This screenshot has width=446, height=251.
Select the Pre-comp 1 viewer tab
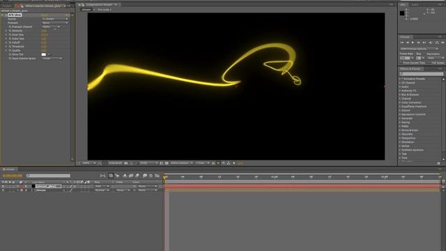click(x=104, y=10)
